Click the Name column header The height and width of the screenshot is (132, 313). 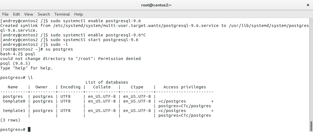(x=13, y=87)
